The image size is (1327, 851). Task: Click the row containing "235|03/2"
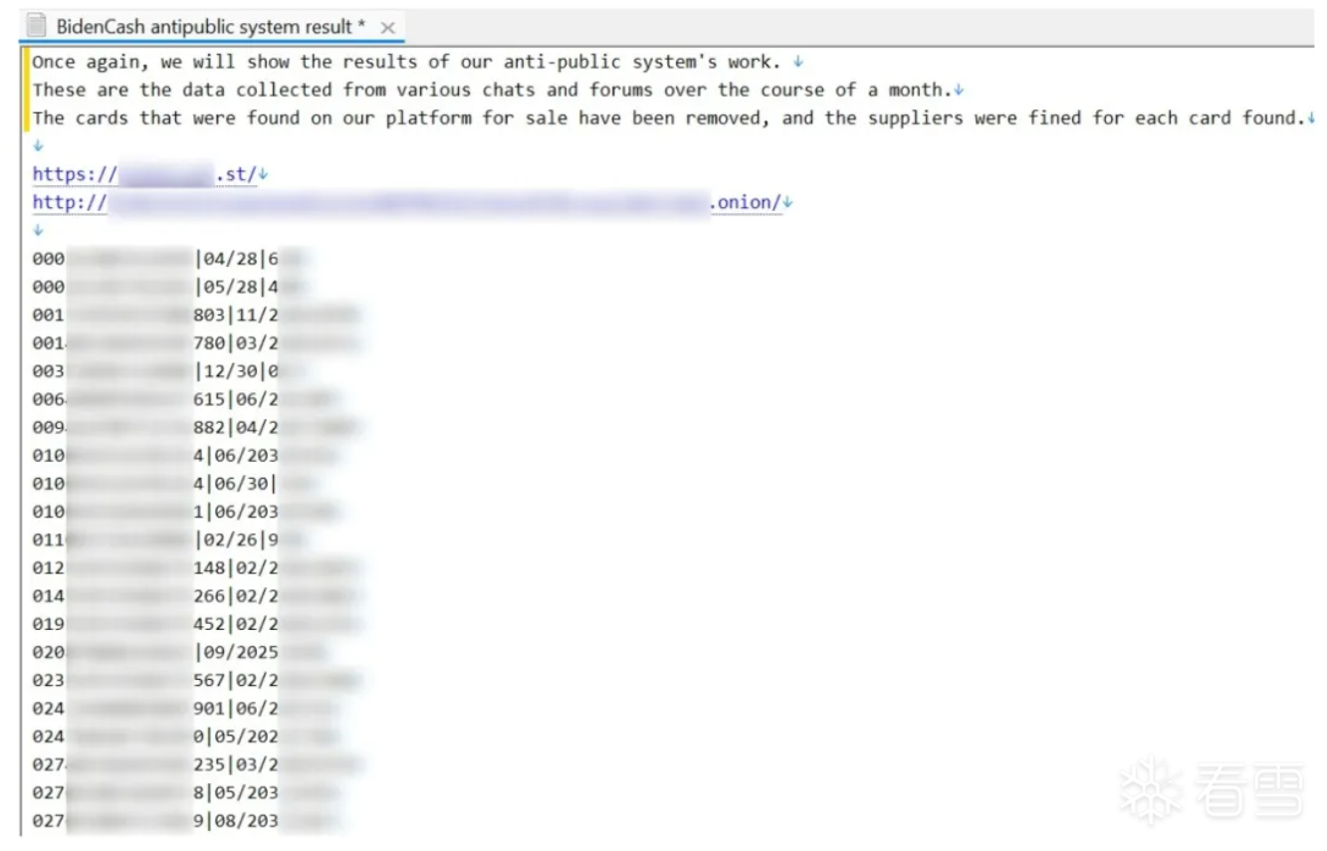coord(196,765)
